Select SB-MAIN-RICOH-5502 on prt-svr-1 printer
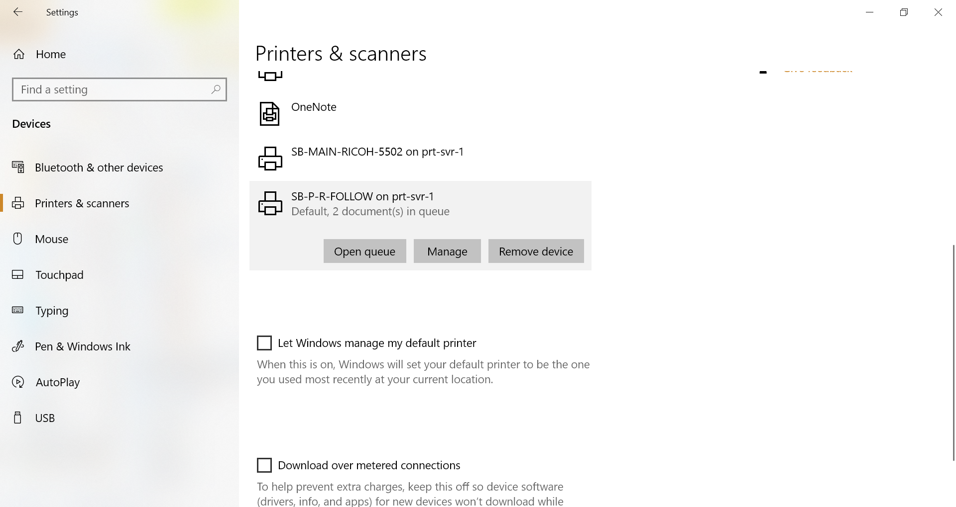 point(420,159)
